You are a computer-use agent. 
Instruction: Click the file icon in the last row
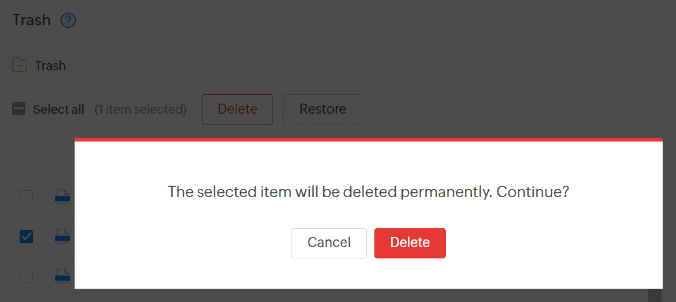(x=62, y=276)
